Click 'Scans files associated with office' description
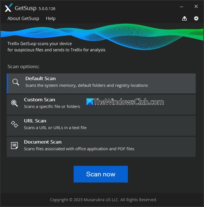 point(79,149)
